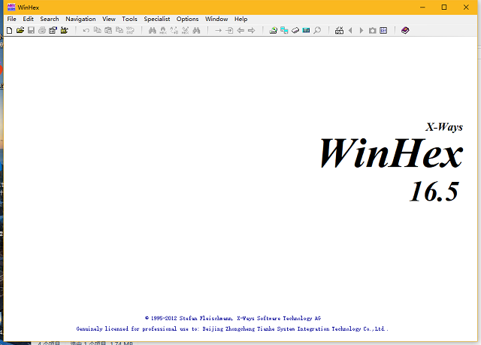The width and height of the screenshot is (481, 345).
Task: Open a file using the folder icon
Action: [x=20, y=30]
